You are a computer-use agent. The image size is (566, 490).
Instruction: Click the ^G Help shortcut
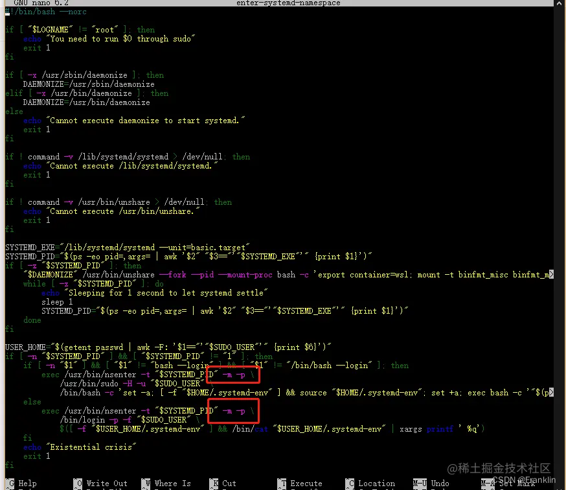click(x=21, y=484)
